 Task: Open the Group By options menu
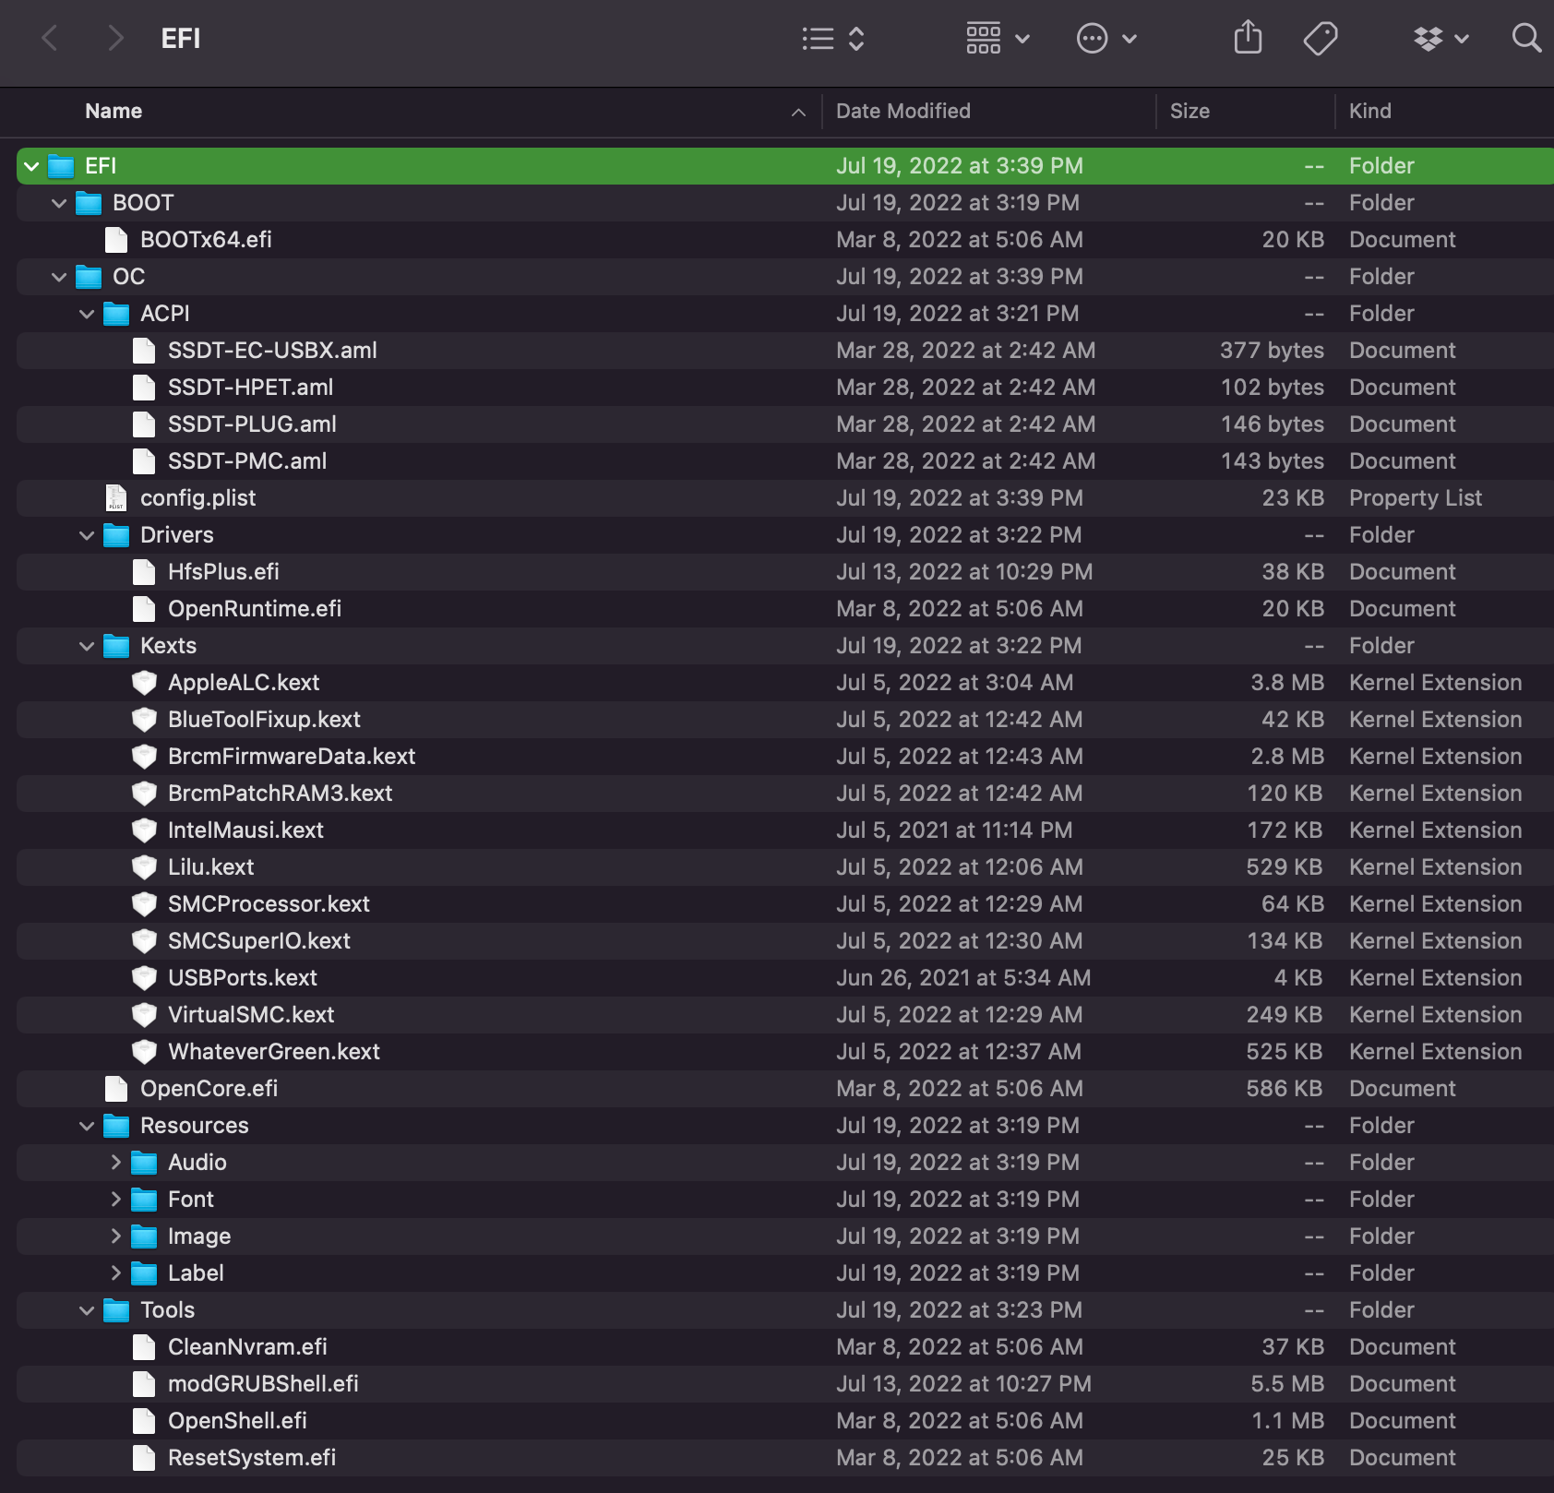(998, 39)
